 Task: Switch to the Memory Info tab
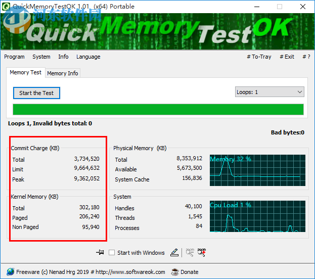(63, 73)
